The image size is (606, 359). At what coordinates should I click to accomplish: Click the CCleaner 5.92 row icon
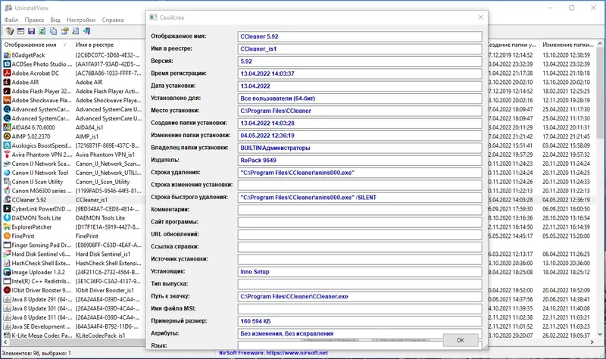(7, 200)
